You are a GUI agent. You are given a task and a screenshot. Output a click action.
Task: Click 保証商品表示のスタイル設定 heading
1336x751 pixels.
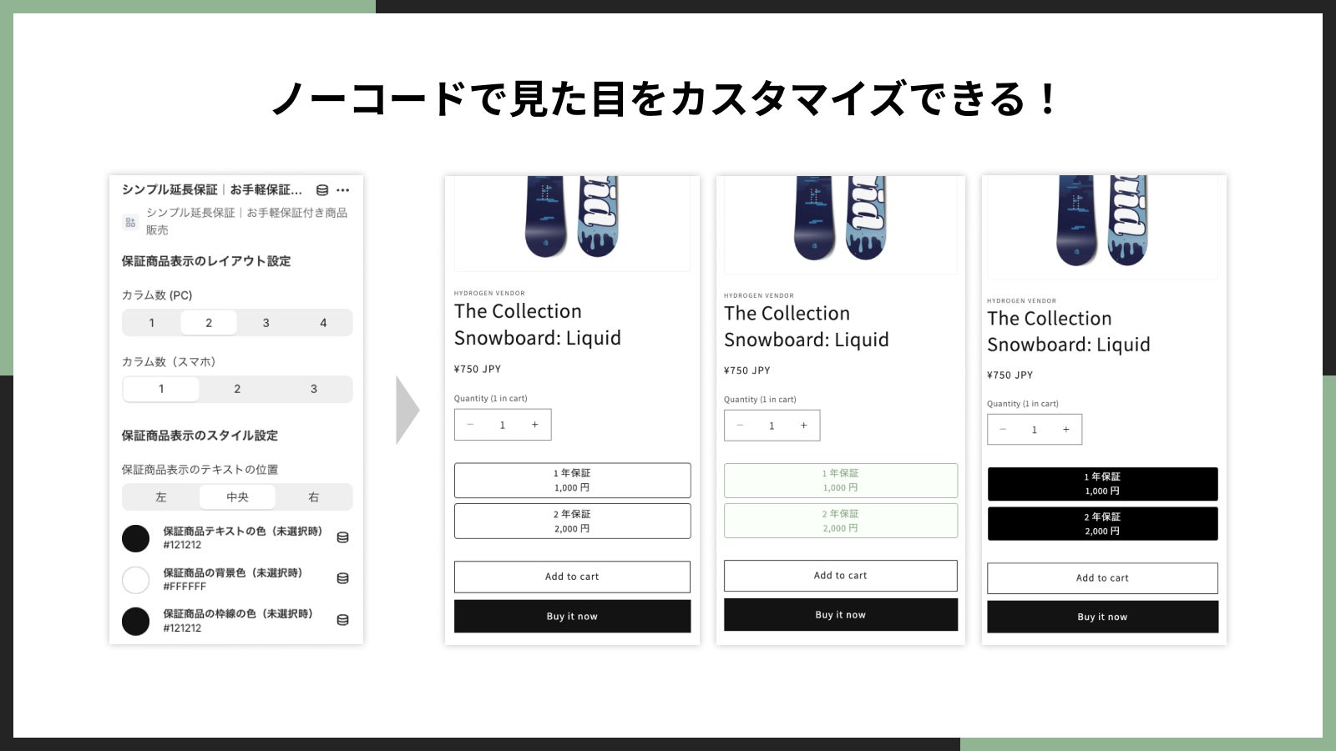[x=200, y=436]
